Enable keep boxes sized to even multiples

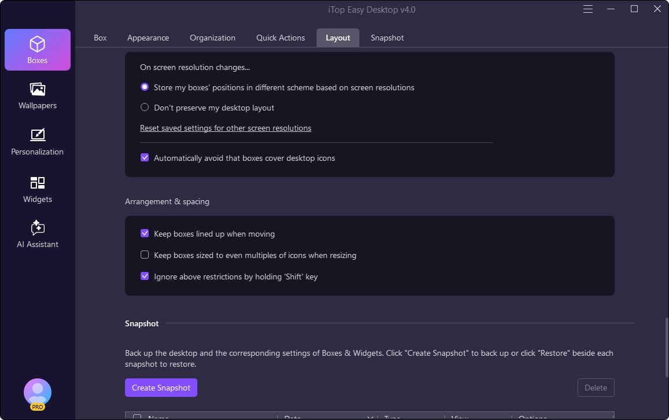pyautogui.click(x=145, y=255)
